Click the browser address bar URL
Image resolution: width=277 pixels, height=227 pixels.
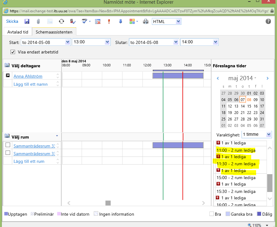click(x=139, y=11)
